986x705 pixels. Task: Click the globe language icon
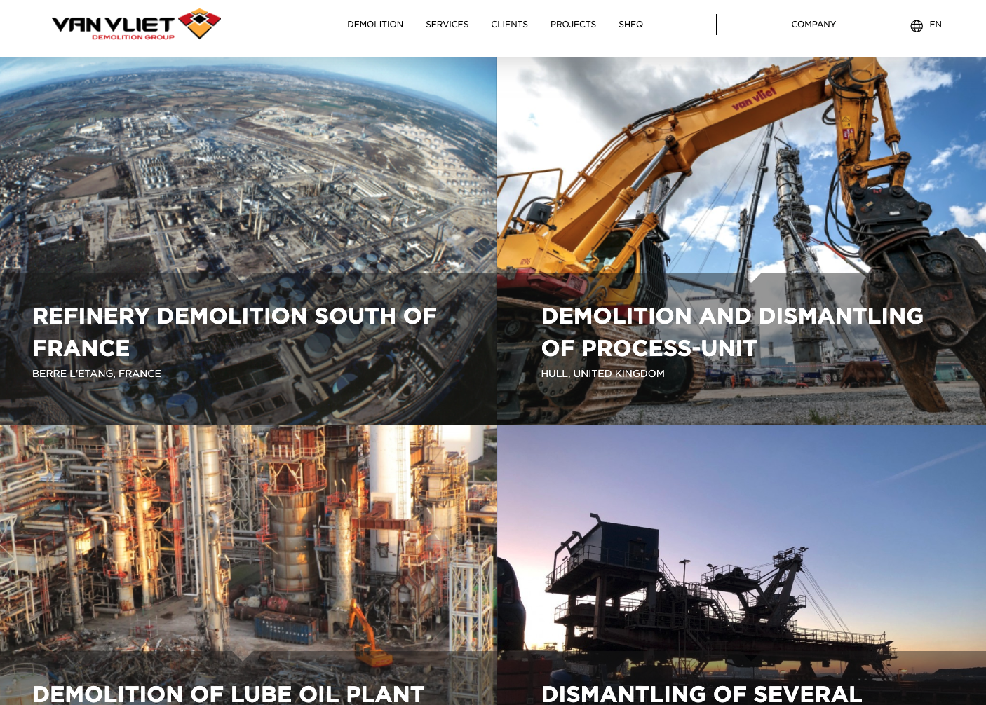pyautogui.click(x=917, y=26)
